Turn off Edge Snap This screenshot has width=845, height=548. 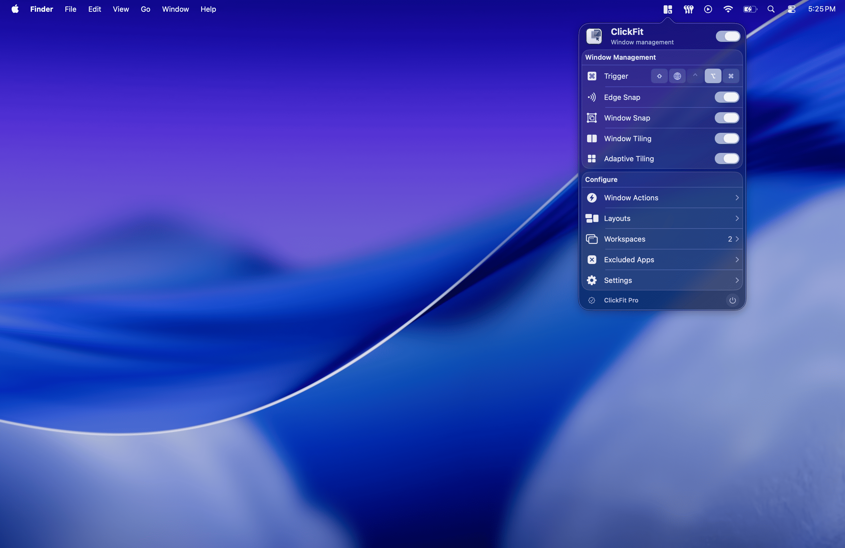[727, 97]
